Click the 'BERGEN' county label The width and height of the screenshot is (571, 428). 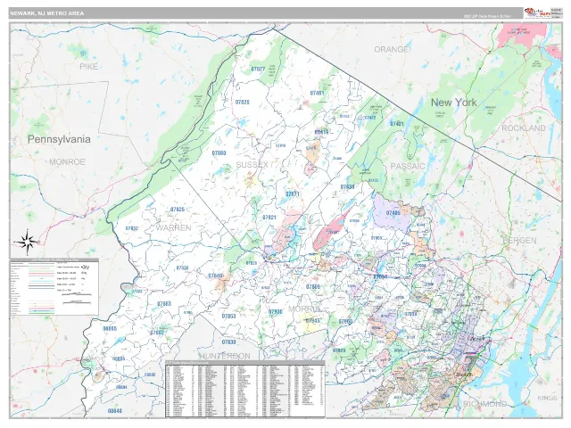pos(519,241)
